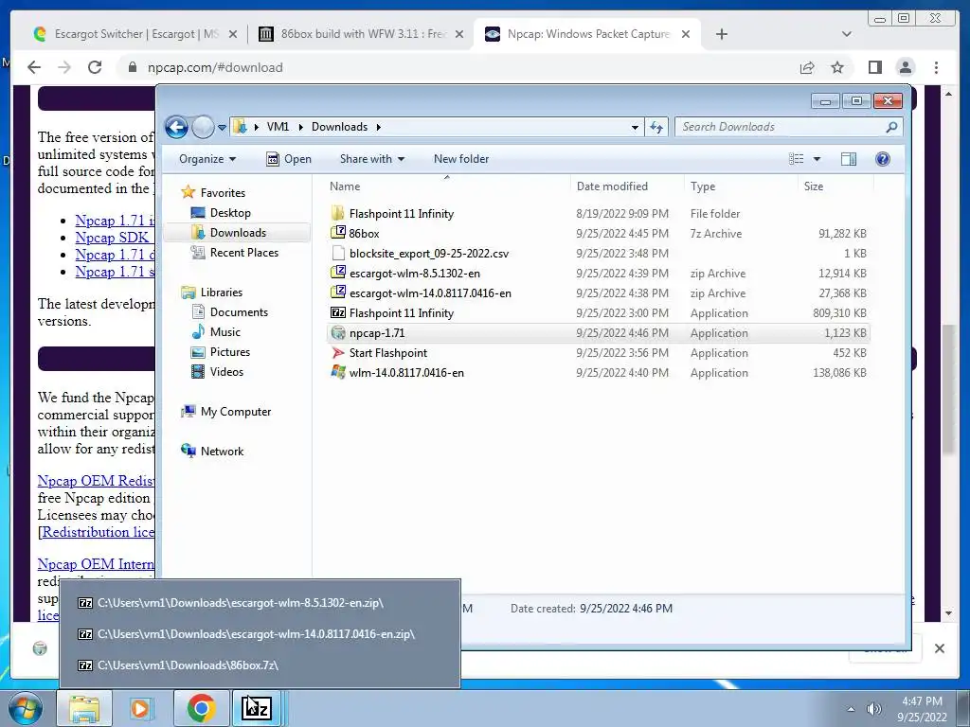Go back in the Explorer window
Image resolution: width=970 pixels, height=727 pixels.
(x=176, y=128)
